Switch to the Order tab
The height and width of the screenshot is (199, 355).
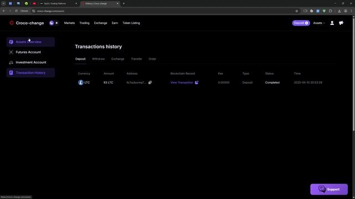pyautogui.click(x=153, y=59)
